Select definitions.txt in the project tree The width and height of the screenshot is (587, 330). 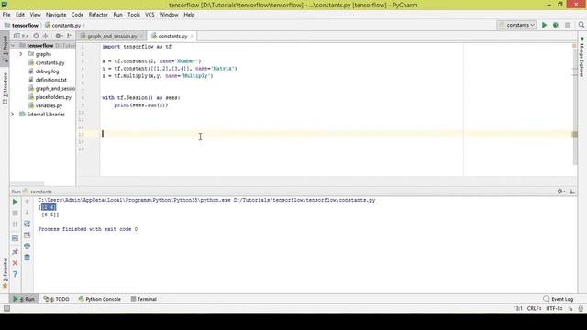pos(51,80)
